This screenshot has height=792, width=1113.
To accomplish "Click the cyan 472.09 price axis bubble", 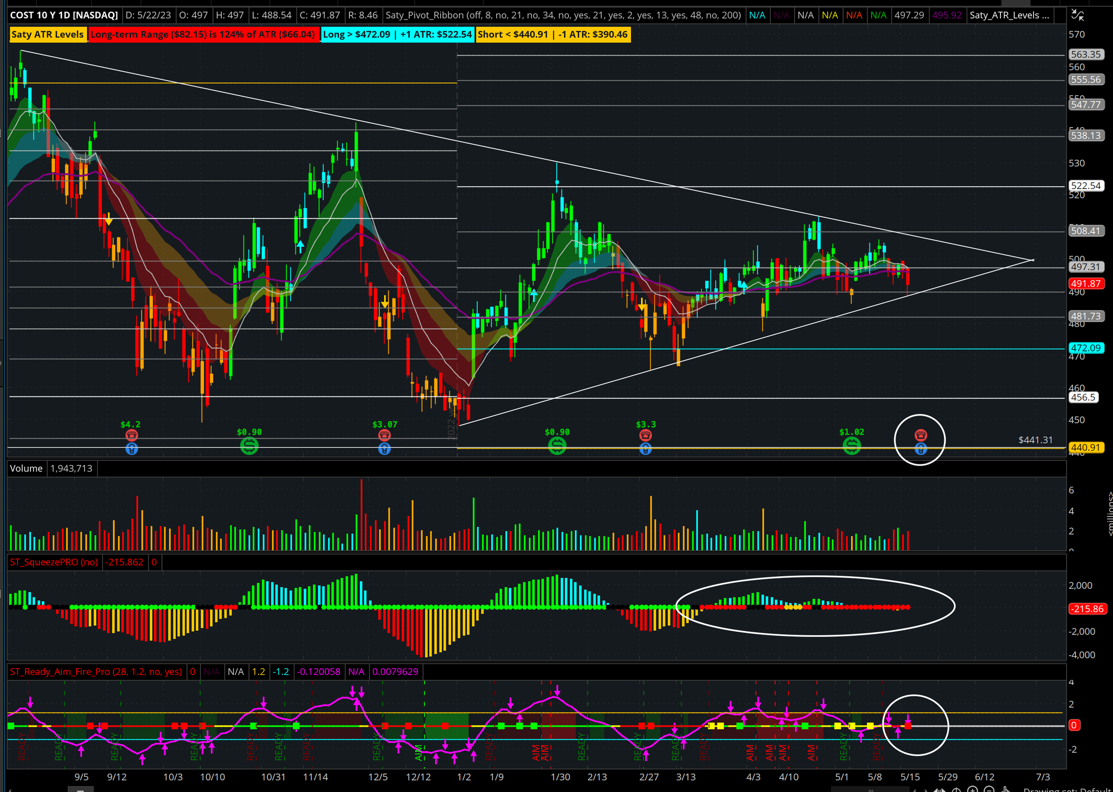I will coord(1085,348).
